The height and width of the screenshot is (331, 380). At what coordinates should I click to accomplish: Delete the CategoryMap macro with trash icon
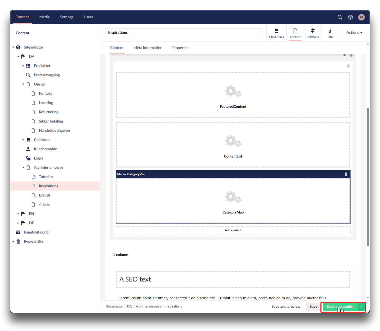[x=346, y=174]
